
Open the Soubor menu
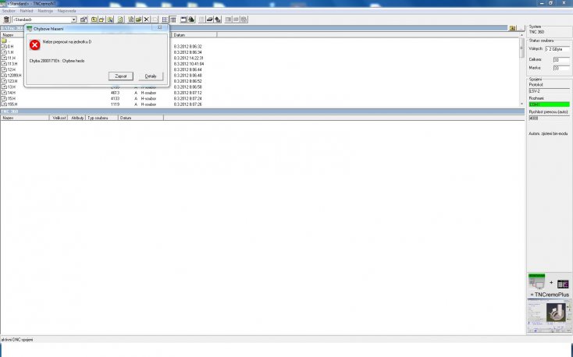point(9,11)
